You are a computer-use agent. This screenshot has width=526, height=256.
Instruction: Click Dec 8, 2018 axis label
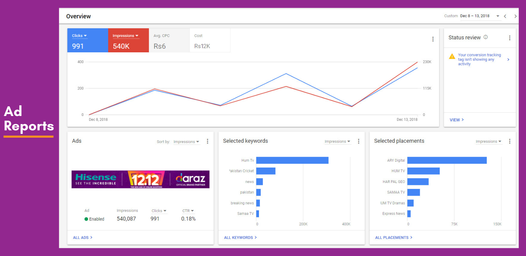click(98, 120)
